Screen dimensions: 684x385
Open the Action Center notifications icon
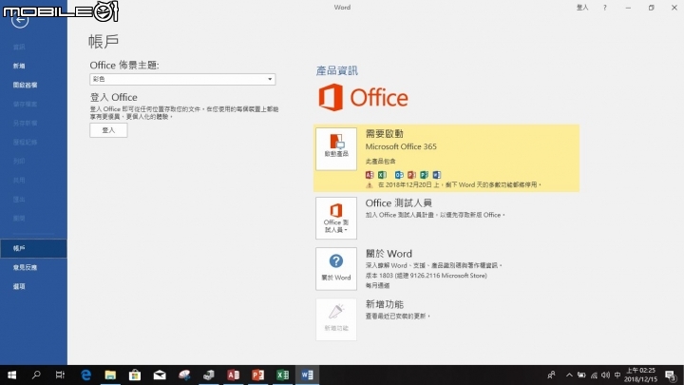click(x=671, y=375)
